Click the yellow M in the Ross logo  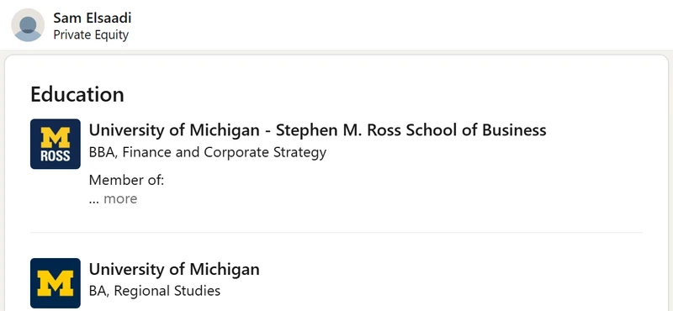pos(56,137)
